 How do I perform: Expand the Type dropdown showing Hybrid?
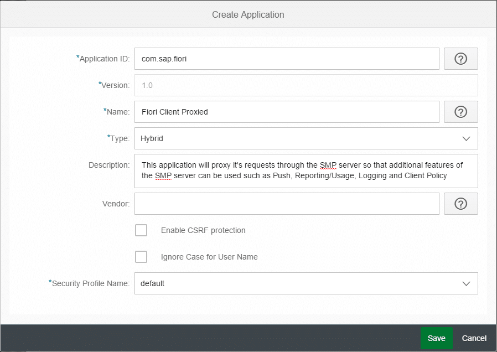[x=299, y=139]
